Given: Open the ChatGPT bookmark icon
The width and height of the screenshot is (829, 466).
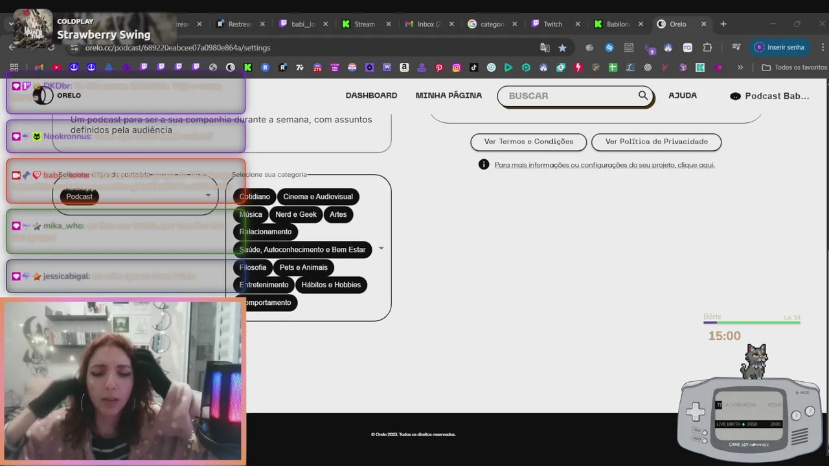Looking at the screenshot, I should coord(648,67).
